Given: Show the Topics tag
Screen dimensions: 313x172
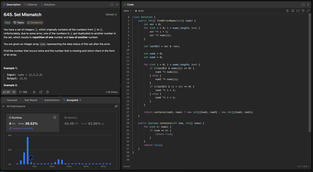Looking at the screenshot, I should coord(19,23).
